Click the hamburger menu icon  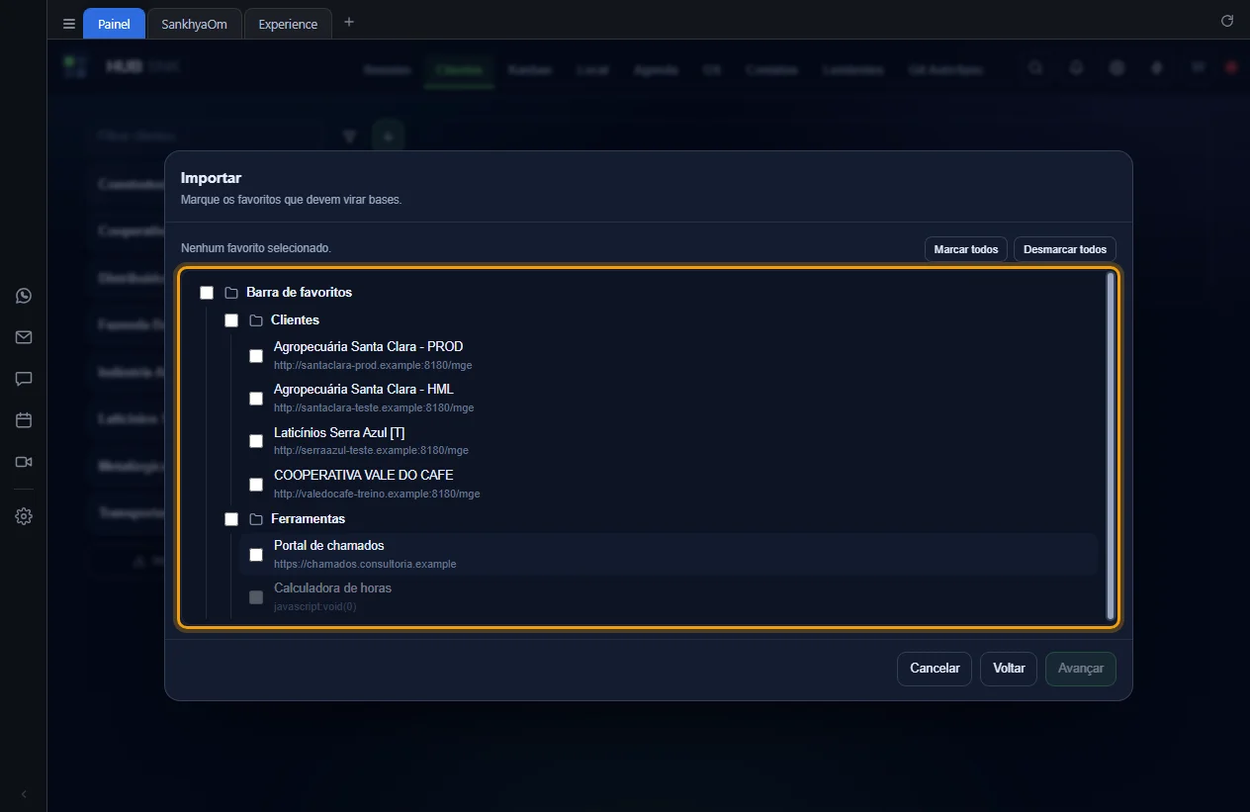[69, 24]
